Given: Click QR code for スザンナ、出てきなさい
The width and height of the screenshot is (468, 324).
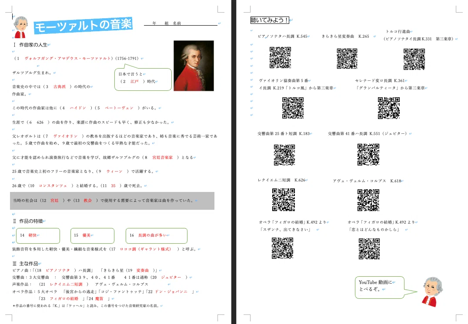Looking at the screenshot, I should (x=282, y=248).
